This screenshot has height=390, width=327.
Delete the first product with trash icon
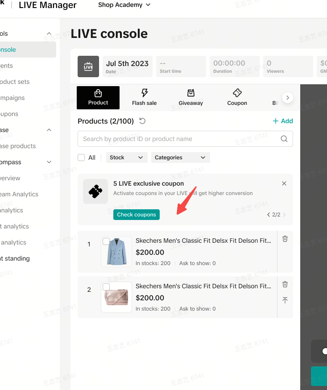coord(285,239)
